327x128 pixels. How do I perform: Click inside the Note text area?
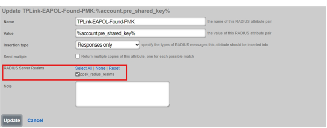coord(122,94)
